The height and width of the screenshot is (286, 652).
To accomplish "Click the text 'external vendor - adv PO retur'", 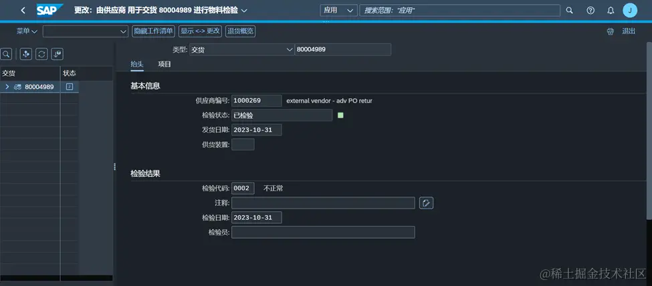I will pos(329,101).
